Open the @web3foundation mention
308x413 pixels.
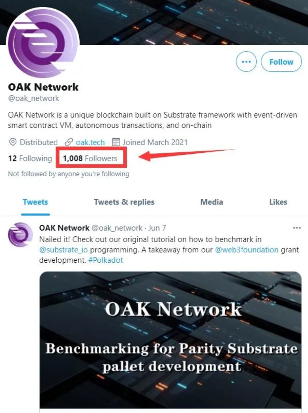click(x=247, y=250)
